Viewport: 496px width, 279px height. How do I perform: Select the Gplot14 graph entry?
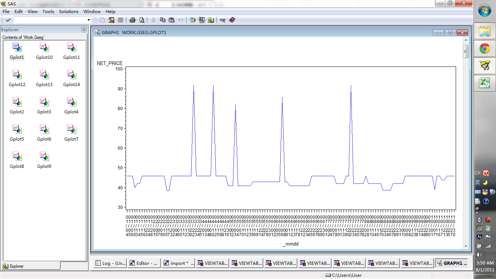72,78
